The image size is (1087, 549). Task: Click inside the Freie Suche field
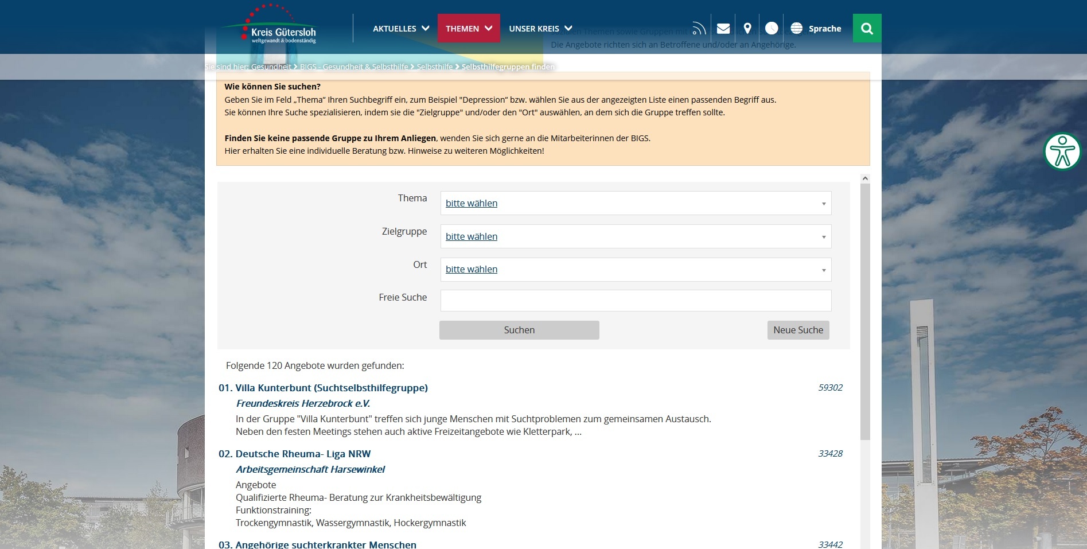pos(635,300)
